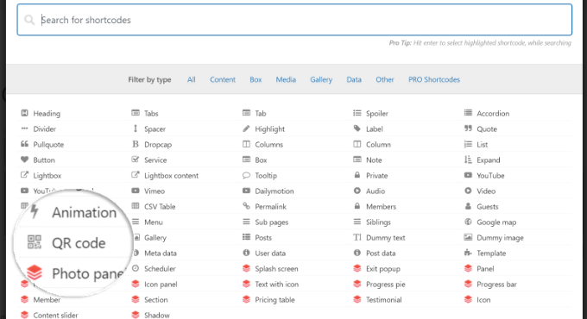The image size is (587, 319).
Task: Click the QR code icon in magnifier
Action: 35,242
